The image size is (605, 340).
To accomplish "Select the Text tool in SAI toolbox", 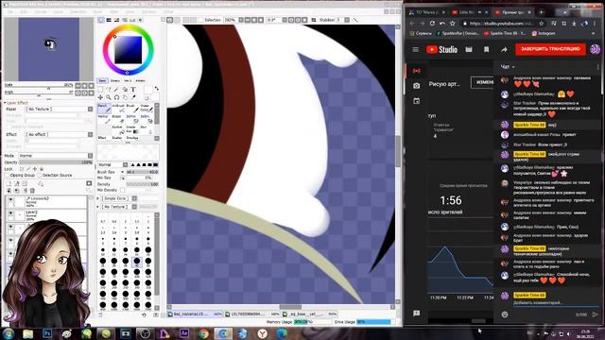I will [x=133, y=90].
